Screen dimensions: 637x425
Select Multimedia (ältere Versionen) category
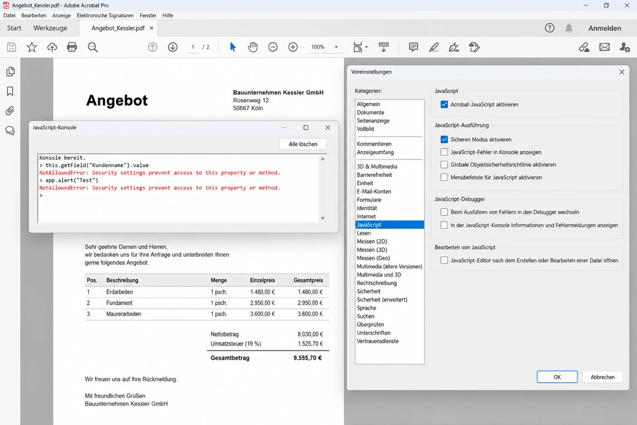coord(389,266)
